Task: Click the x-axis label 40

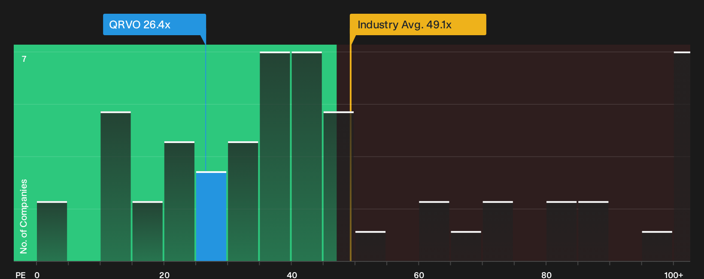Action: 292,275
